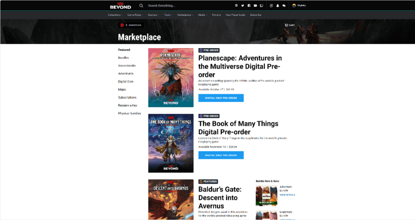Open the messages chat icon
This screenshot has width=415, height=220.
pyautogui.click(x=284, y=6)
